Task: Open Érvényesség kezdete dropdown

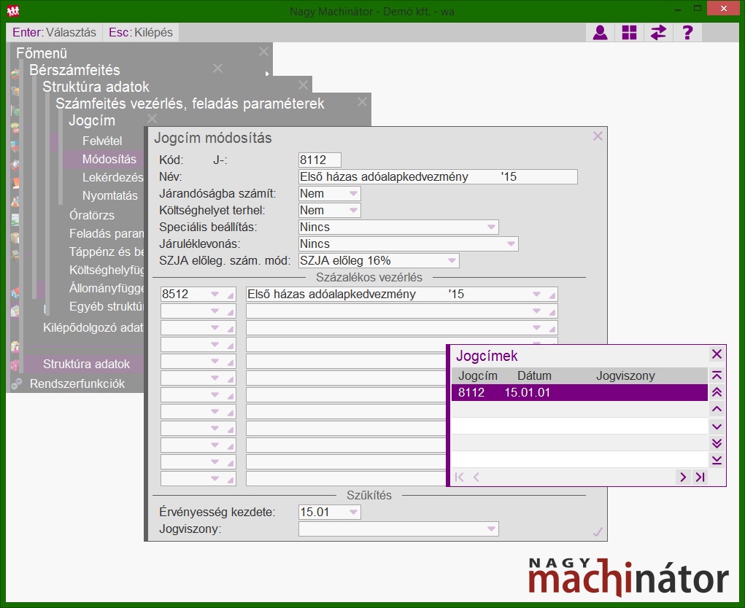Action: coord(353,512)
